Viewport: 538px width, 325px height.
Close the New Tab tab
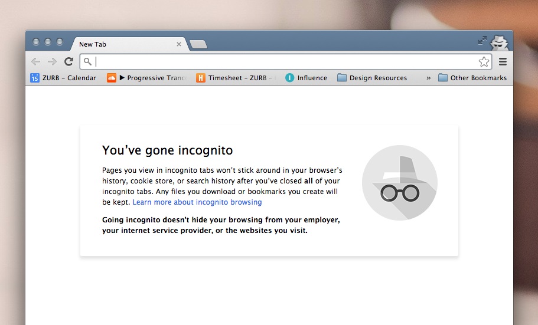click(179, 44)
